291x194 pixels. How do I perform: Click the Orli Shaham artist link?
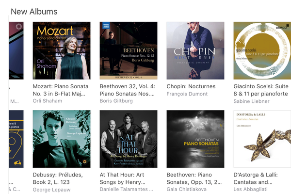click(x=48, y=101)
